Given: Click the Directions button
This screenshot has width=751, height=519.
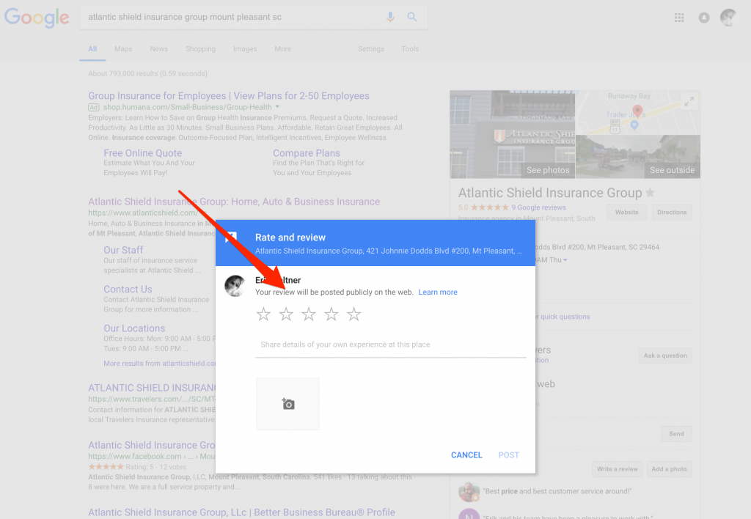Looking at the screenshot, I should tap(672, 212).
